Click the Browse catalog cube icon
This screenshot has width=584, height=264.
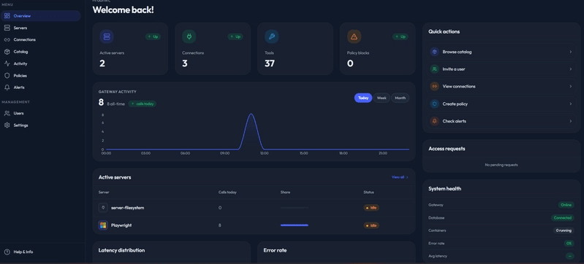point(435,52)
